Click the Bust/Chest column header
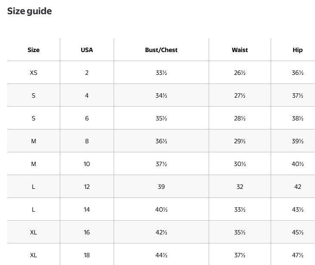The width and height of the screenshot is (315, 265). (161, 50)
